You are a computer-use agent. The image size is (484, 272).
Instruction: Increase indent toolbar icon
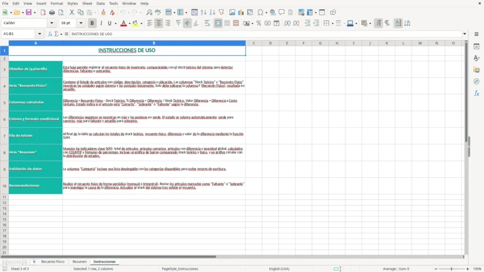pos(307,23)
